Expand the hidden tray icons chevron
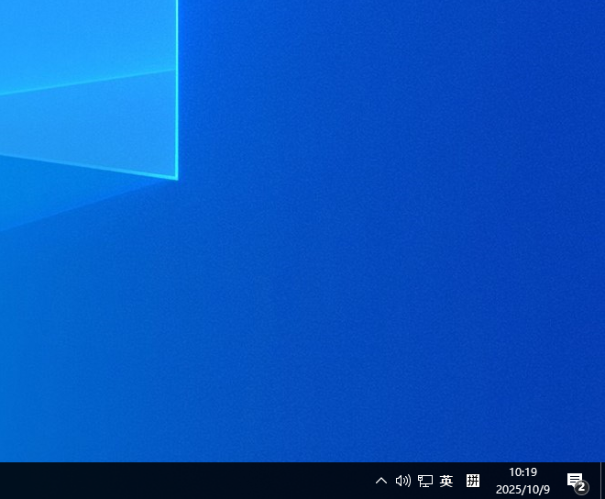The height and width of the screenshot is (499, 605). pyautogui.click(x=381, y=481)
